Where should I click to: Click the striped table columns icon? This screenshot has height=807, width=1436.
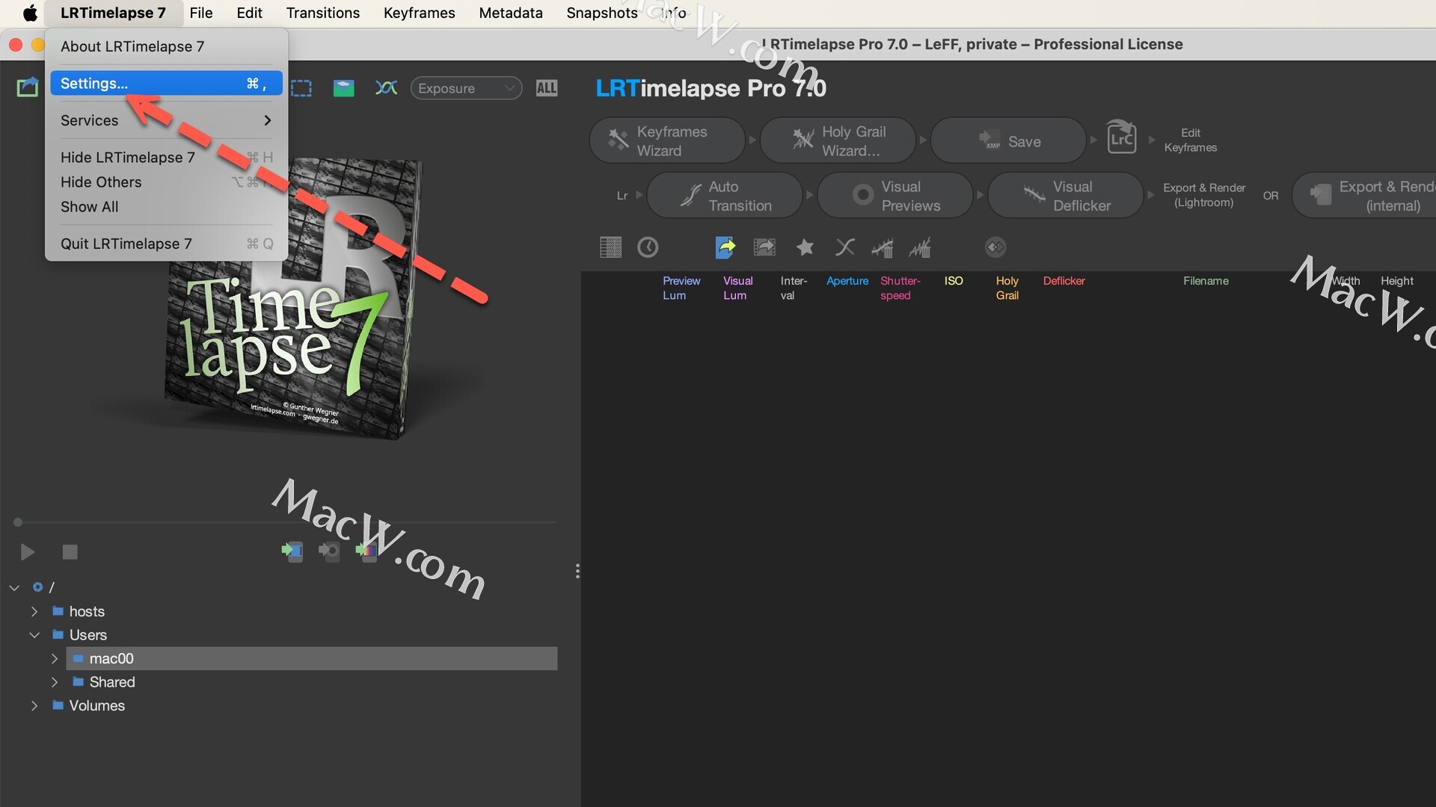coord(611,247)
